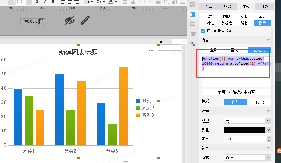Select 自定义 for tooltip 样式

click(x=259, y=102)
